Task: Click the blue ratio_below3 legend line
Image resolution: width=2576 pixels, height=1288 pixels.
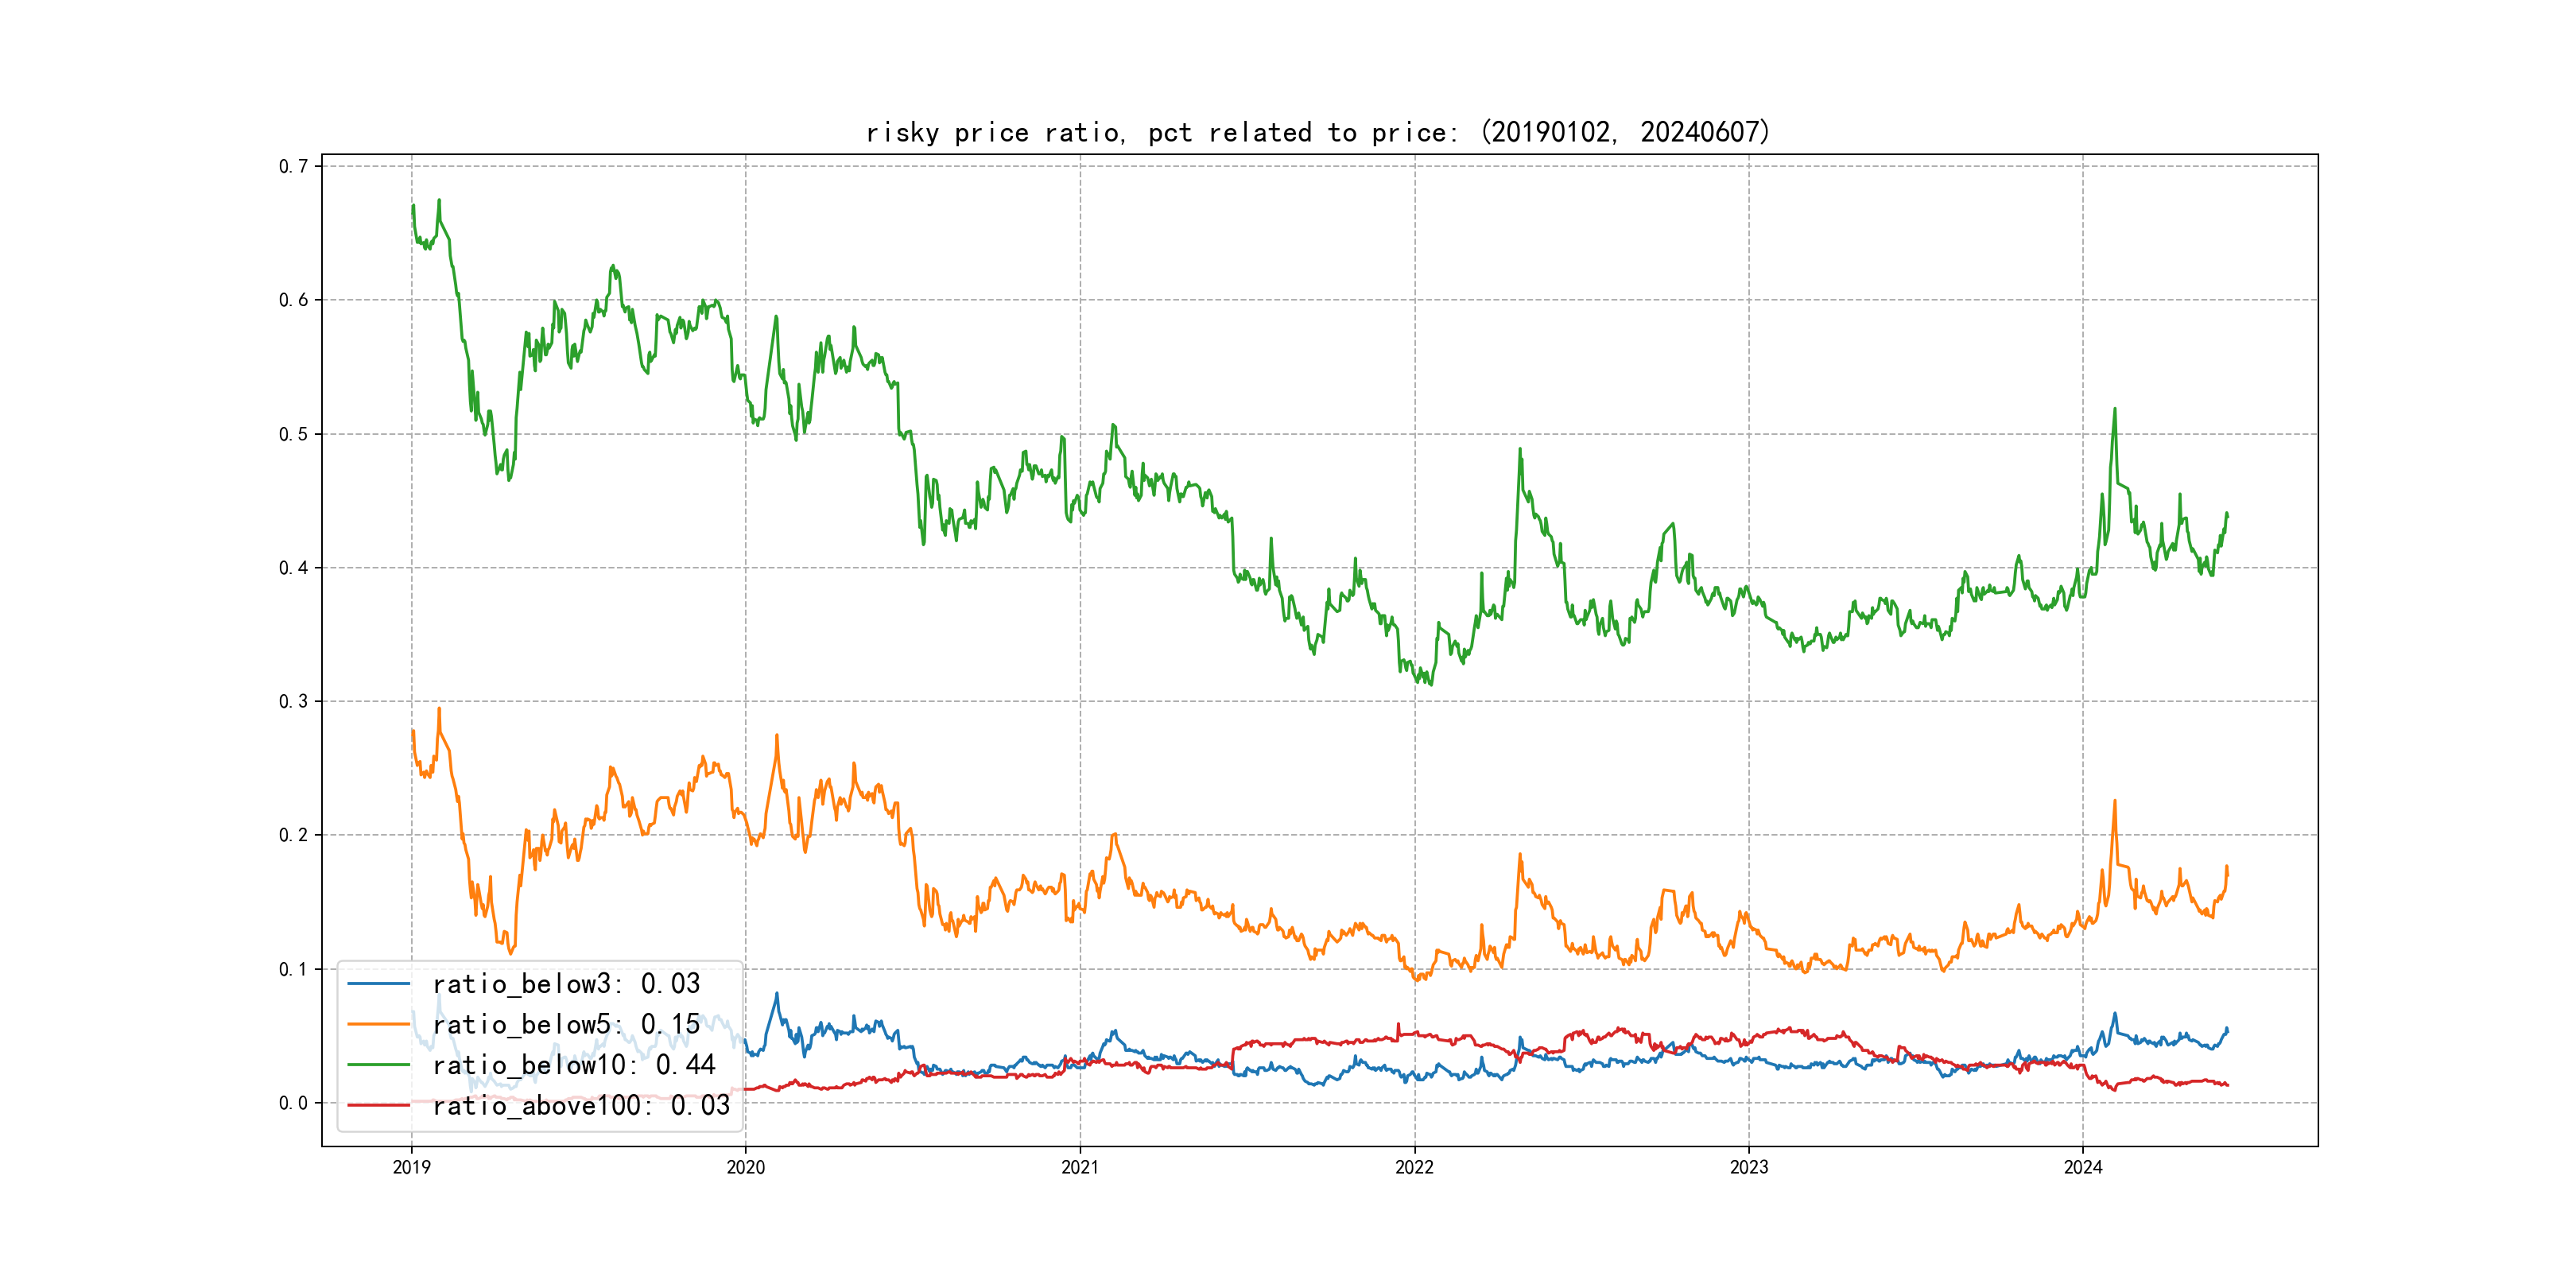Action: click(x=378, y=984)
